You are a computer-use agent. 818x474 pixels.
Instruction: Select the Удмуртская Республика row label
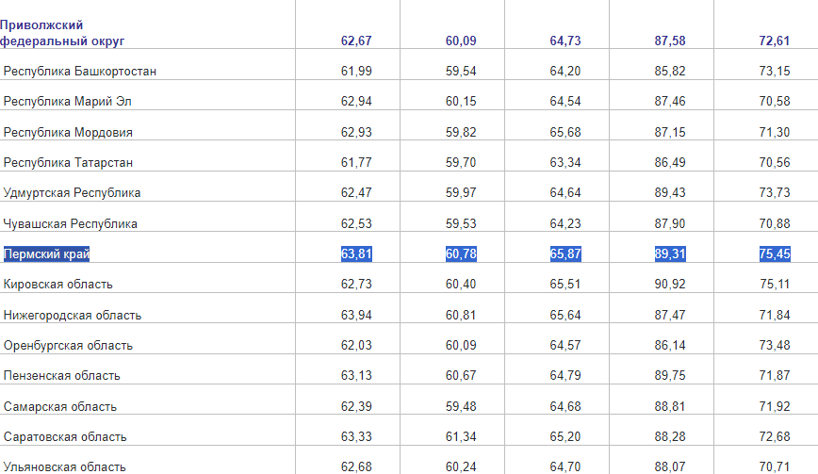coord(73,193)
